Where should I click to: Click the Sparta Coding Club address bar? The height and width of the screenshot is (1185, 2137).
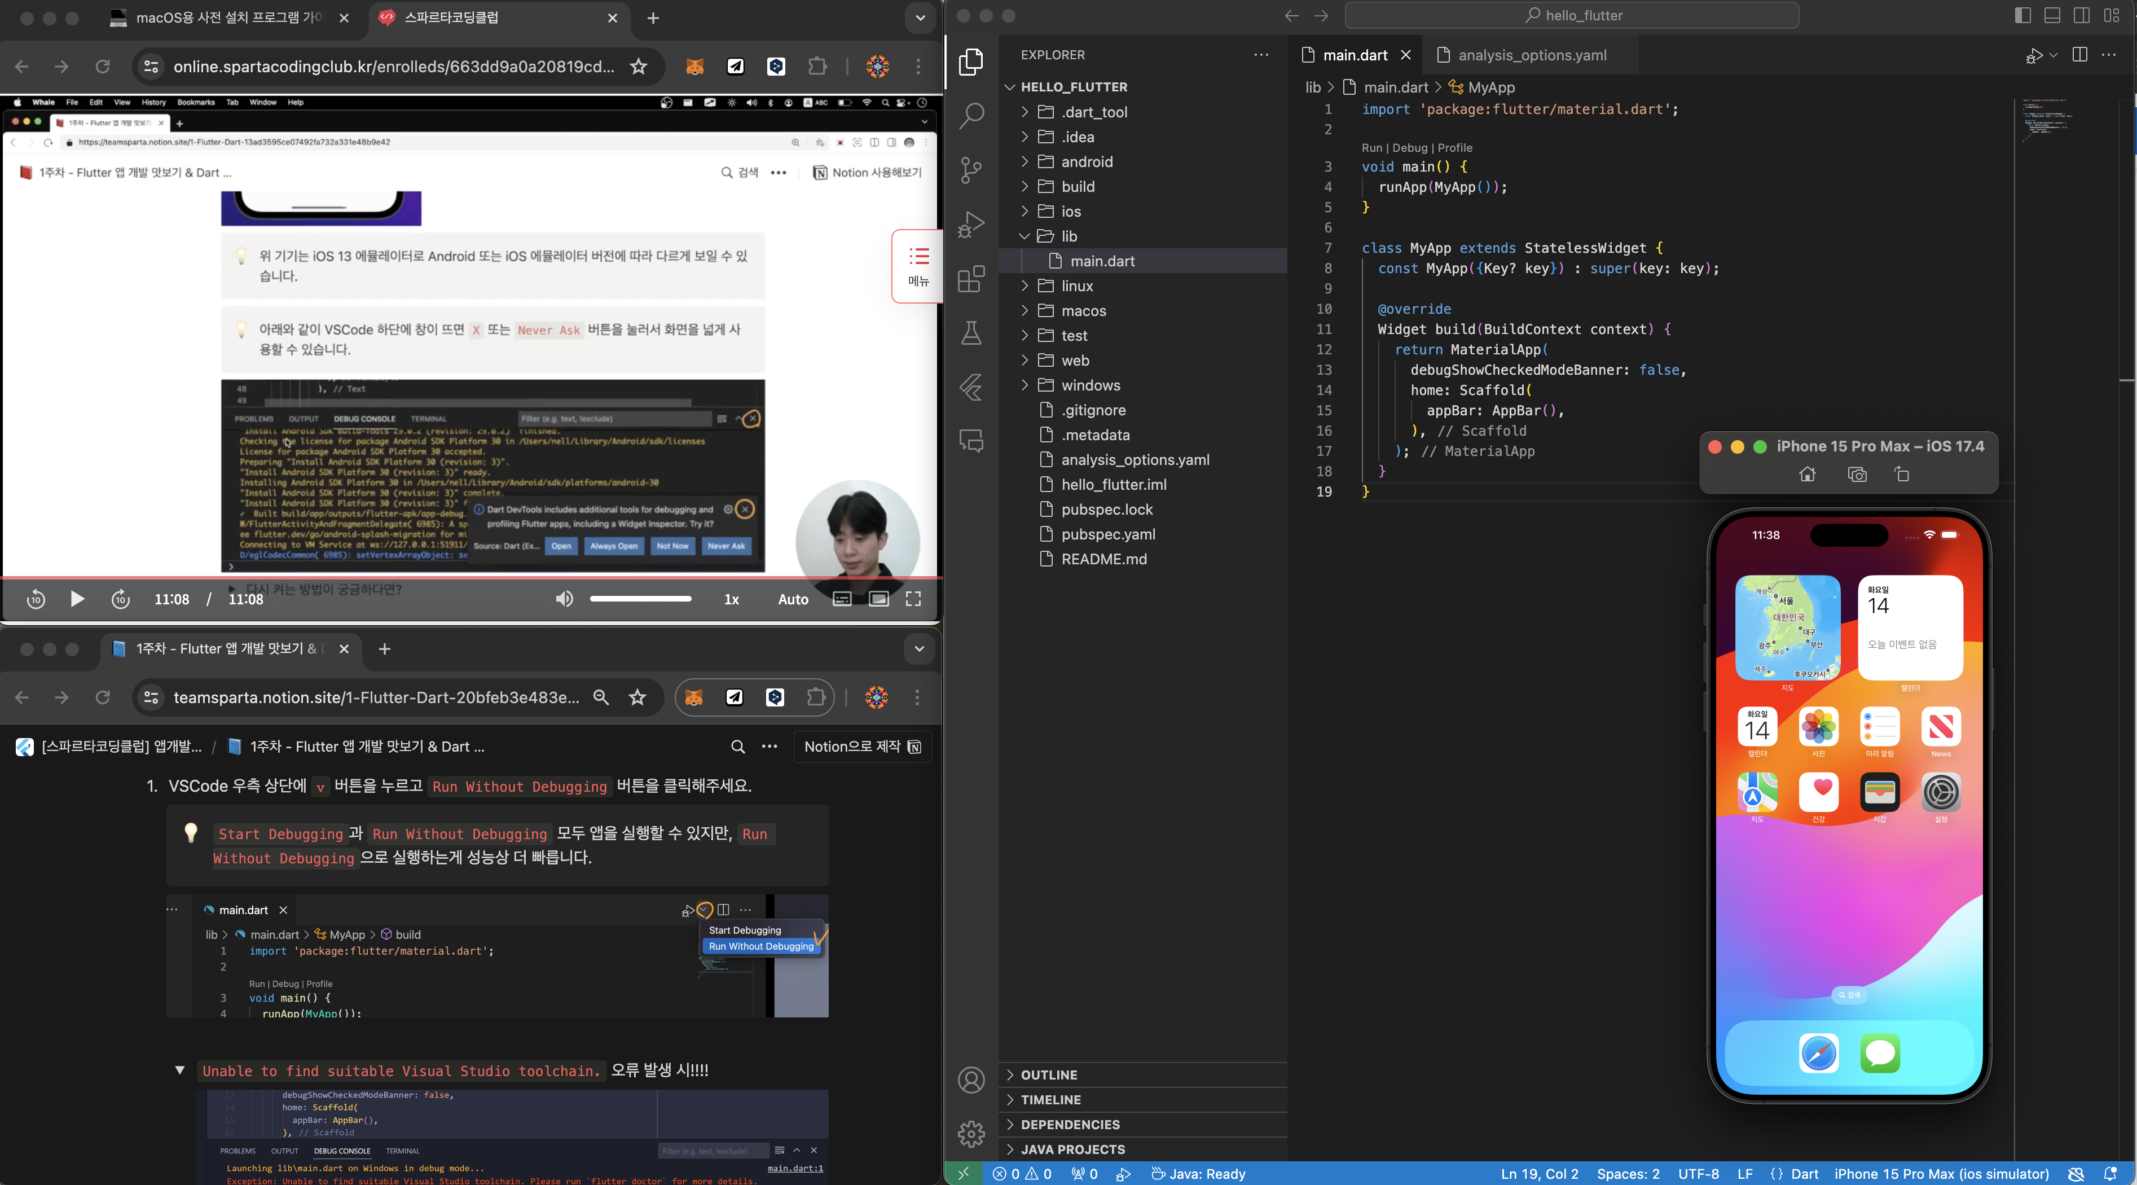click(x=393, y=67)
